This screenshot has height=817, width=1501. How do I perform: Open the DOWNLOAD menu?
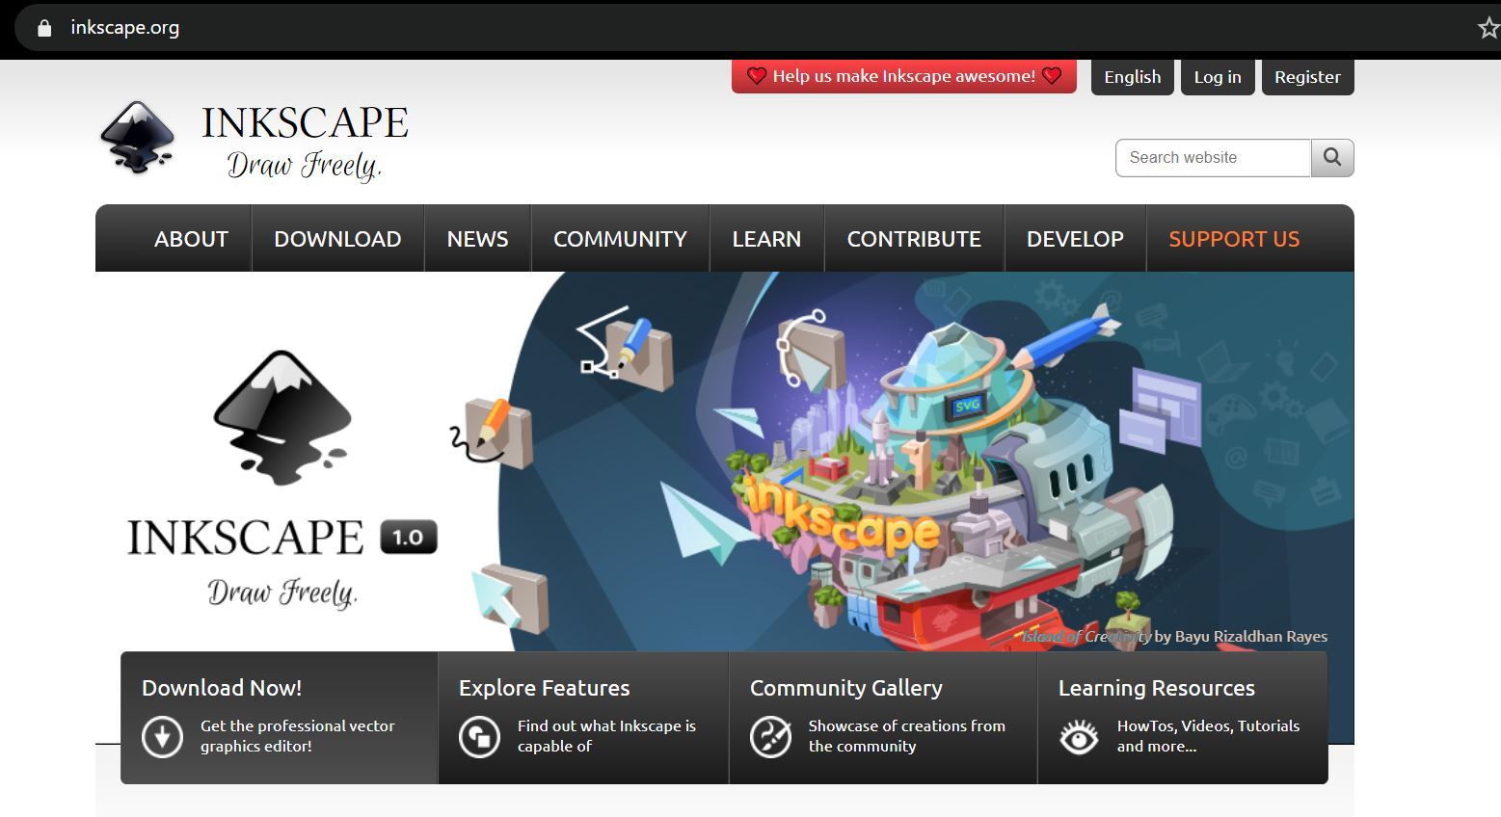[337, 239]
